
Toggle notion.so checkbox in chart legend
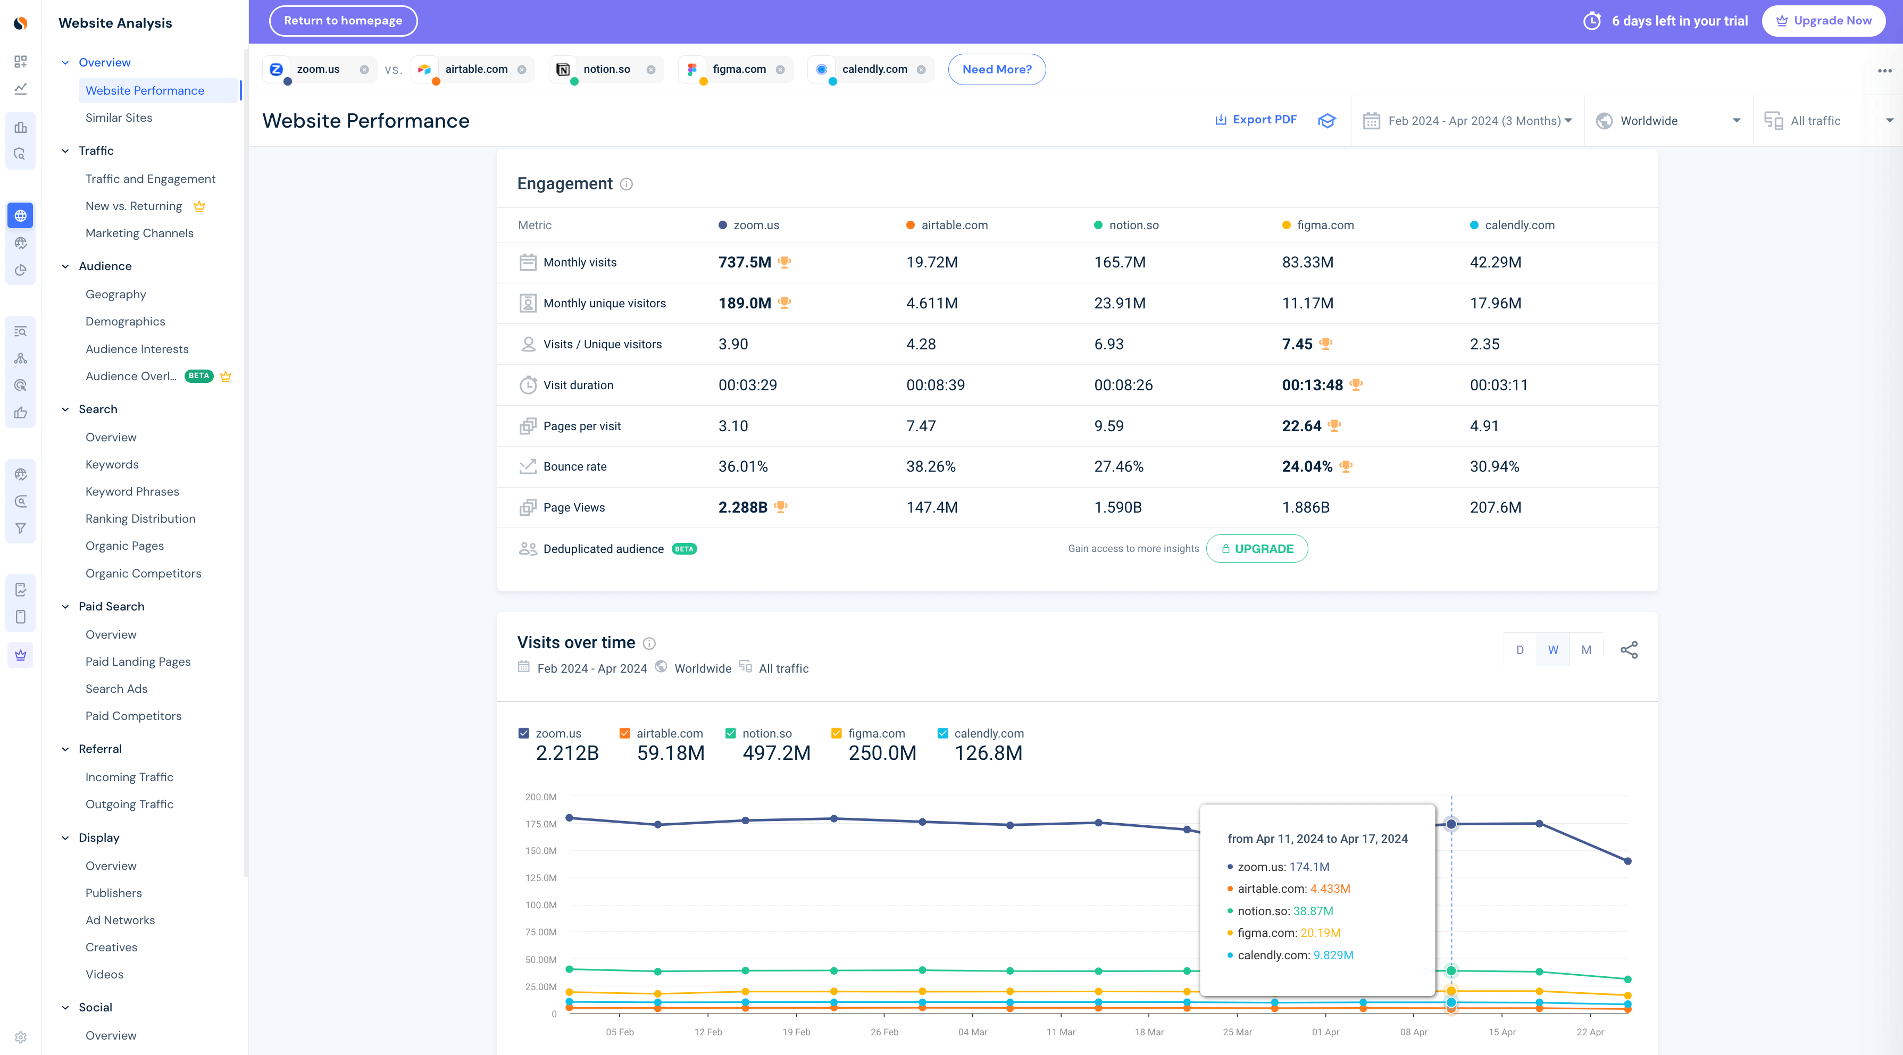[731, 732]
